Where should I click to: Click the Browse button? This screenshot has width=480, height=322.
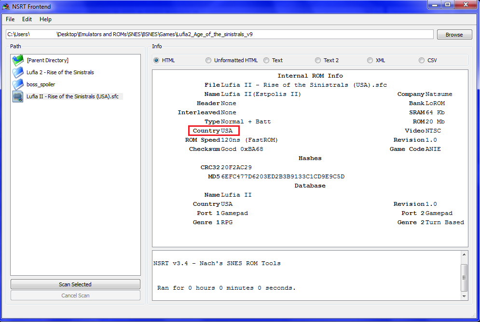[454, 35]
